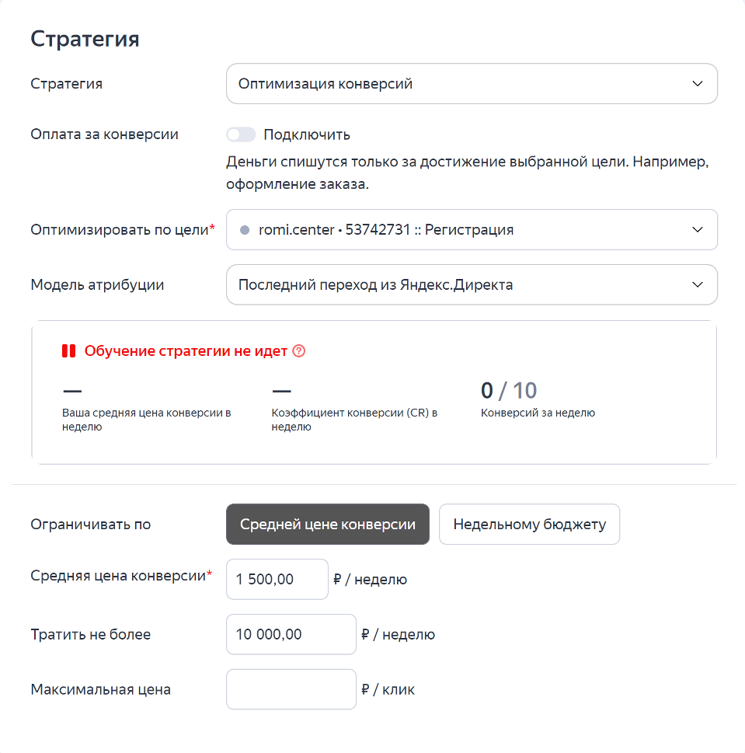The image size is (745, 753).
Task: Click the gray status dot before romi.center goal
Action: [245, 229]
